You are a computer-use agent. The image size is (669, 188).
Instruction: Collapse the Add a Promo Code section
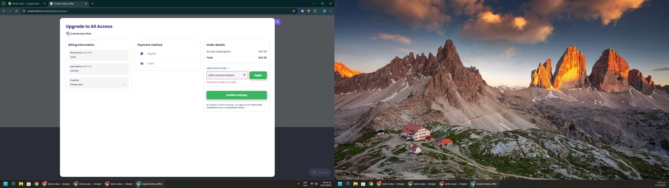tap(218, 68)
